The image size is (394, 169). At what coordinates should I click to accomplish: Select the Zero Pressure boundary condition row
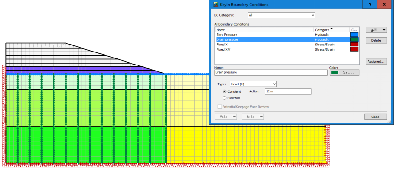(x=287, y=35)
